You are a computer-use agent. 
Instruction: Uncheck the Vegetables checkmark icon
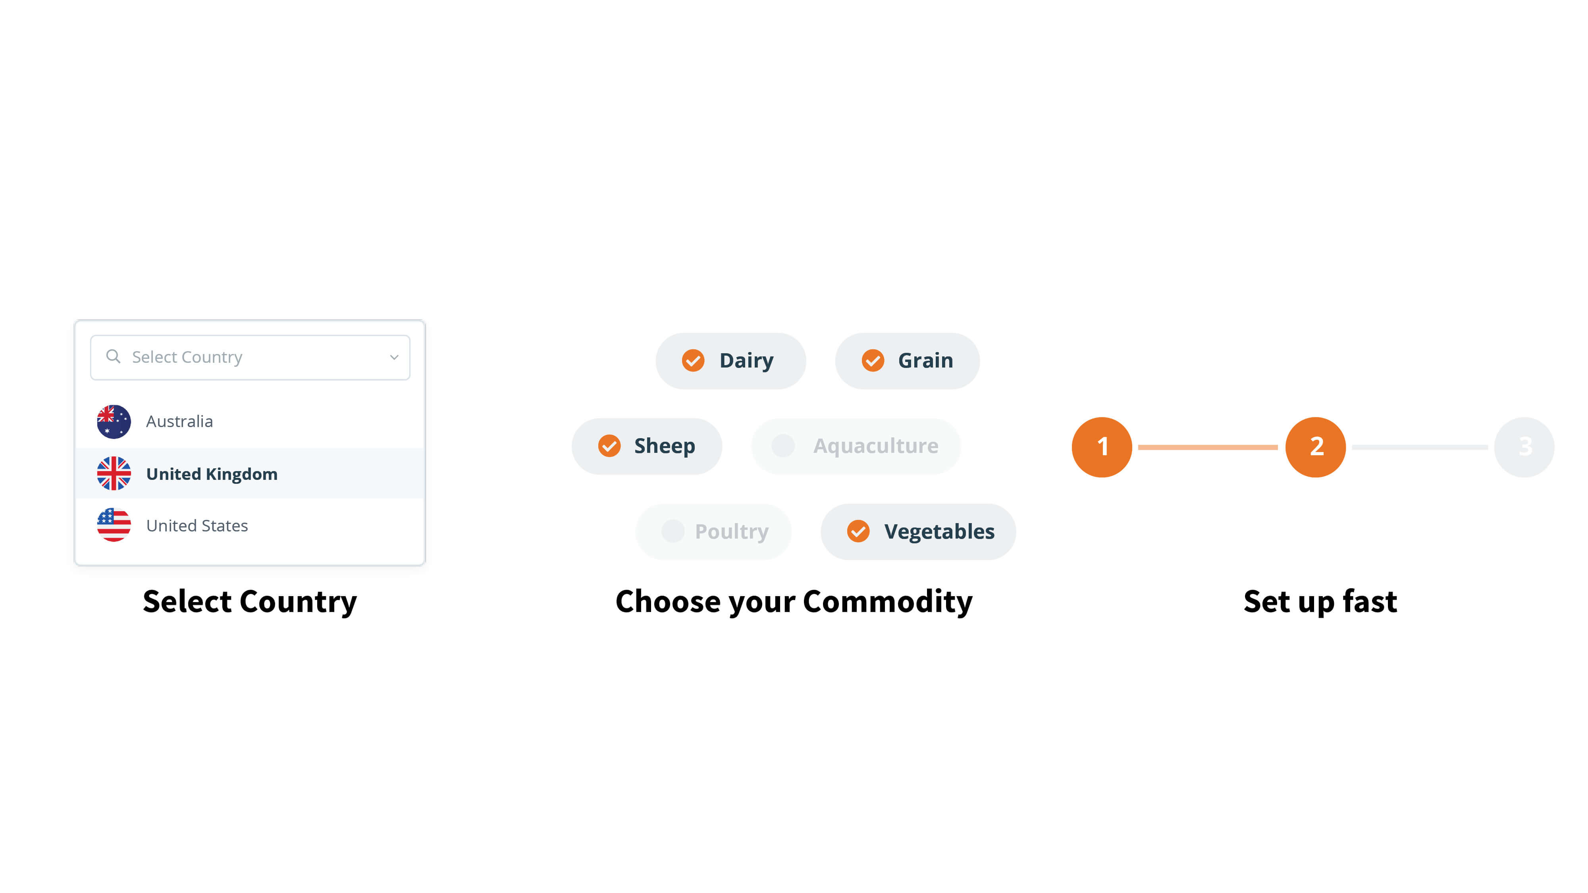[858, 531]
